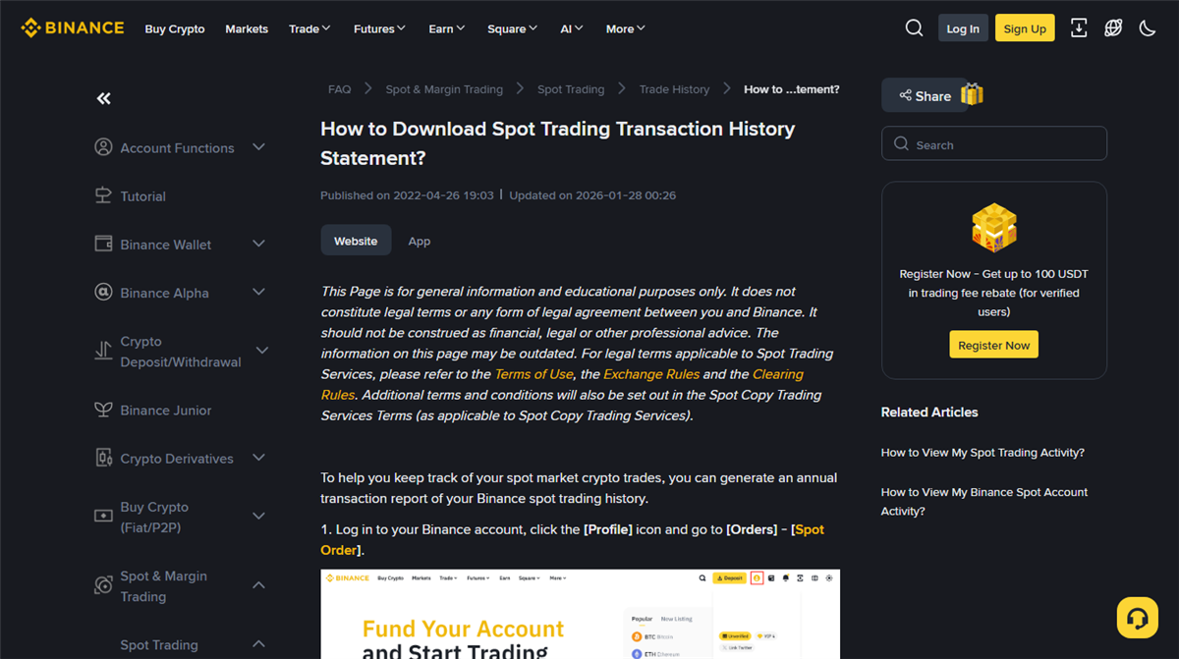Click the Register Now button
The height and width of the screenshot is (659, 1179).
994,345
